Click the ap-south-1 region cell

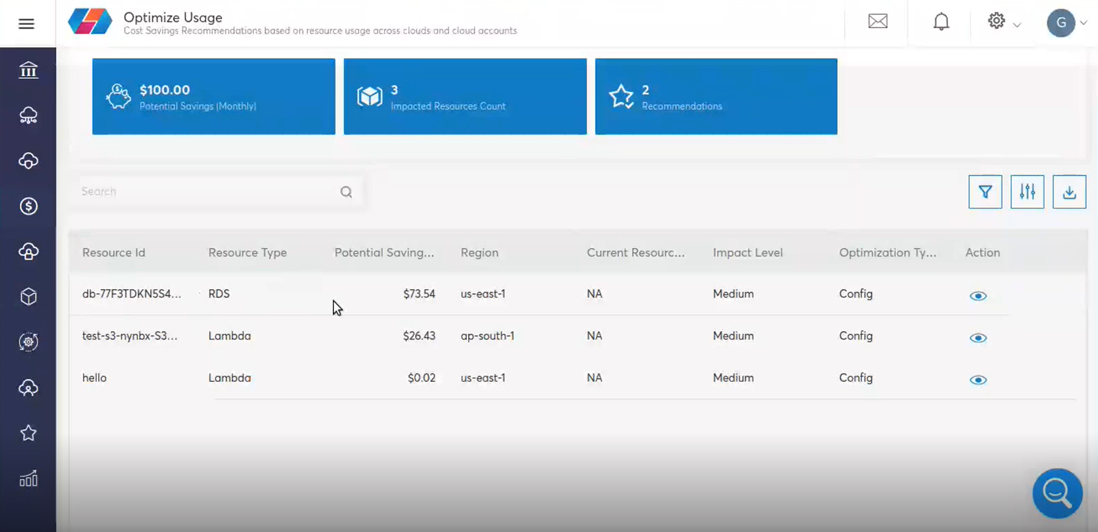[x=487, y=336]
